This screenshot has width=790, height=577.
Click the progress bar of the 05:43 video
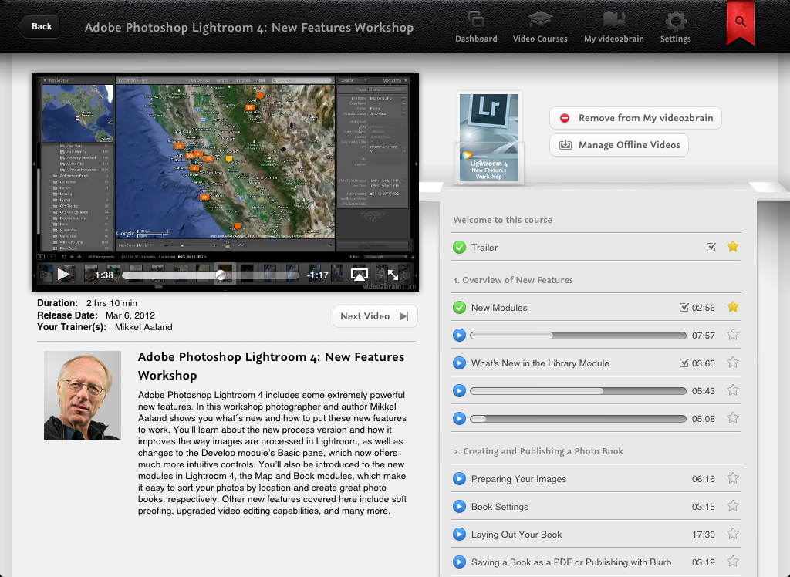tap(578, 391)
